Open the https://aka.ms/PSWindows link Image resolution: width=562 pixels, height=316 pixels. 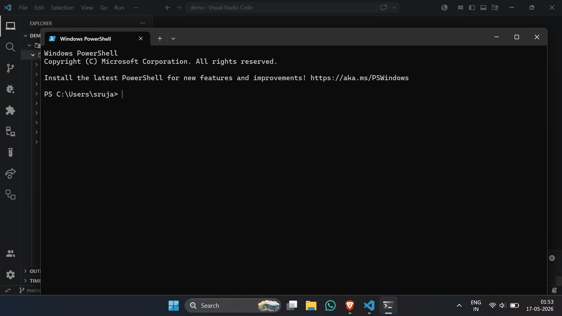pos(359,78)
